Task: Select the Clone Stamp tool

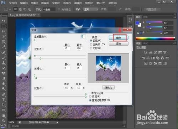Action: 4,63
